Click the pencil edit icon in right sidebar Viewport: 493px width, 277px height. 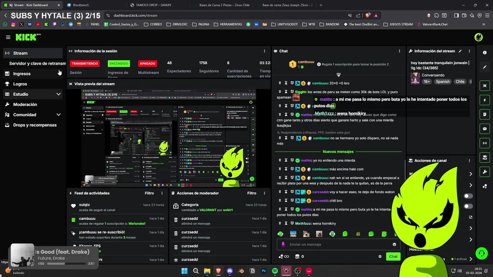(485, 67)
